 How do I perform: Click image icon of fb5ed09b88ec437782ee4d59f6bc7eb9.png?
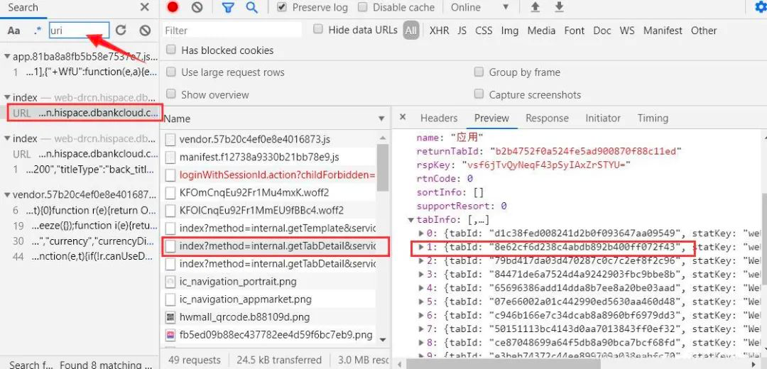tap(170, 335)
